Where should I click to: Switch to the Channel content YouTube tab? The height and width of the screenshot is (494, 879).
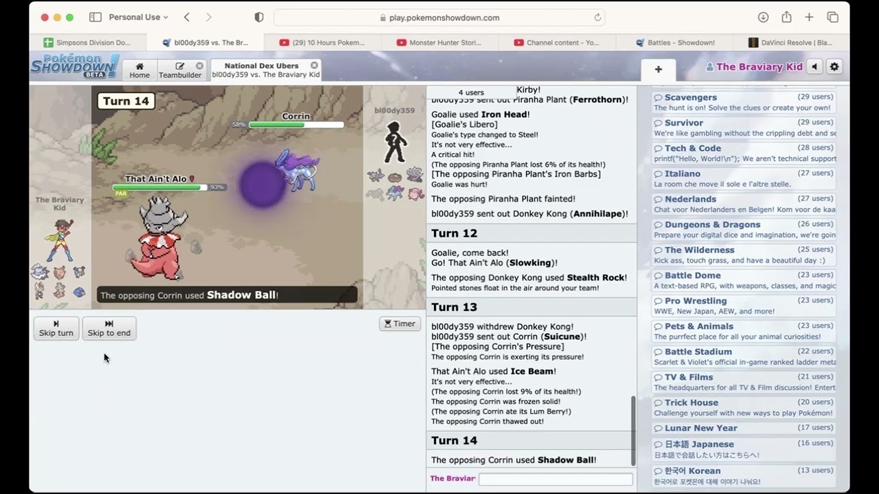(x=557, y=43)
